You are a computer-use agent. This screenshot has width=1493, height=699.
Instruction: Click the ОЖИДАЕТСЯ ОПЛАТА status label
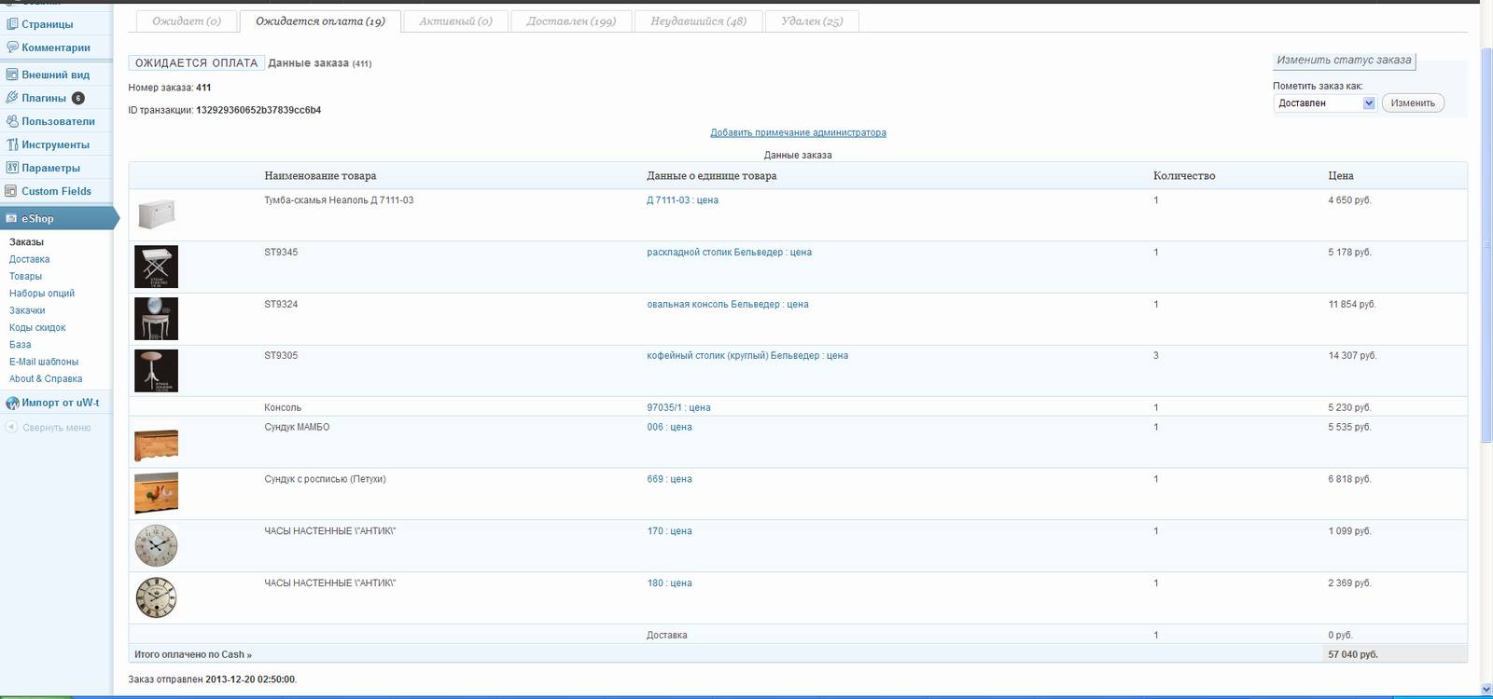pos(196,63)
